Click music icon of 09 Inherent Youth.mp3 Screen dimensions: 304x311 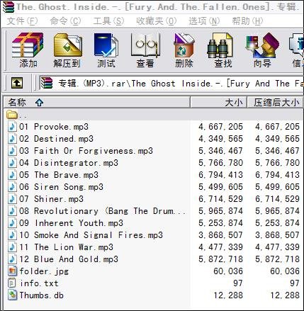pos(12,223)
